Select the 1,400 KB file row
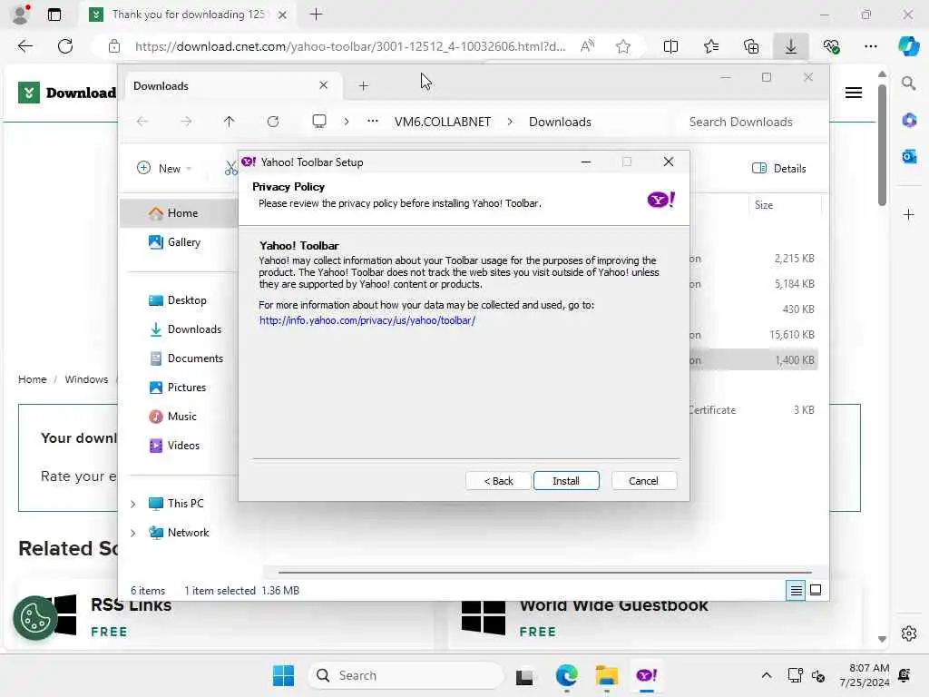Screen dimensions: 929x697 coord(754,359)
